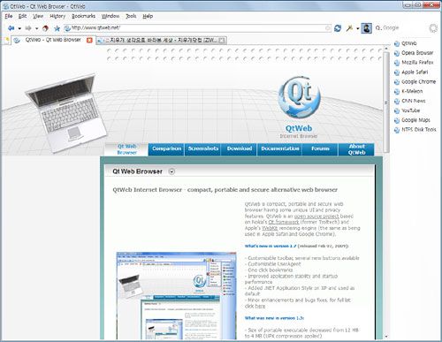Click the browser screenshot thumbnail on the page
The width and height of the screenshot is (442, 342).
pyautogui.click(x=176, y=296)
